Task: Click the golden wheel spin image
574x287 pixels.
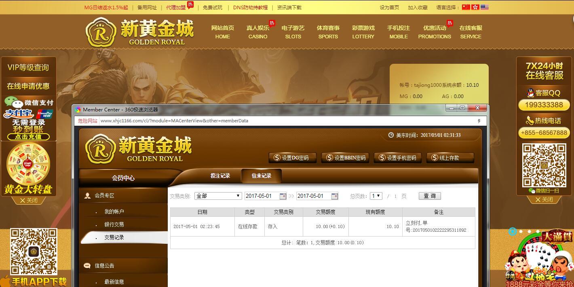Action: (28, 163)
